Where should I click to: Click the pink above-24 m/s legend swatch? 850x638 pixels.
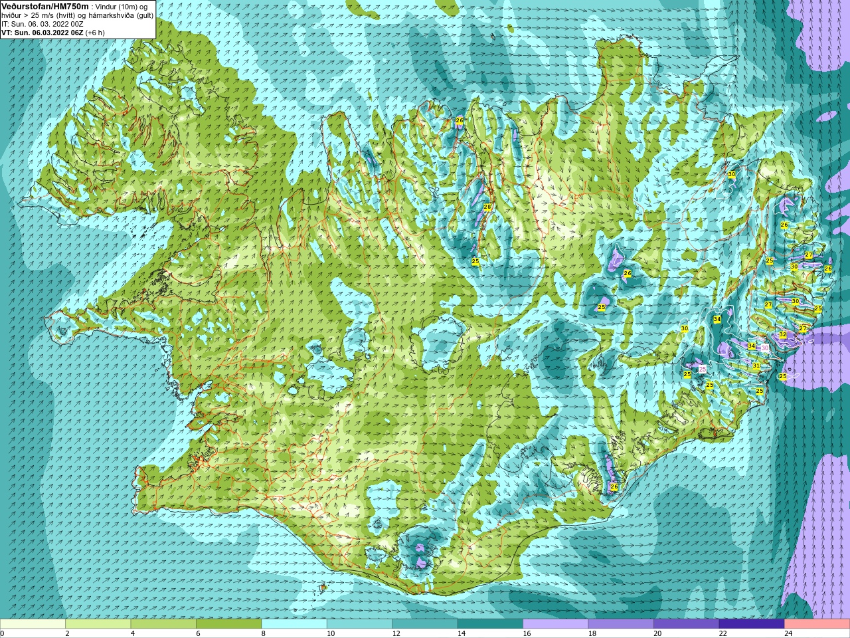[x=817, y=624]
